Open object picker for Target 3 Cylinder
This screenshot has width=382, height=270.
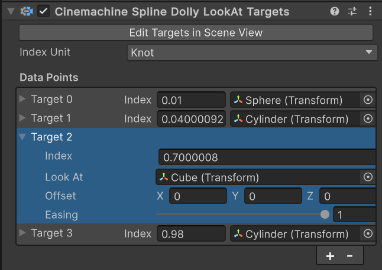(x=368, y=233)
